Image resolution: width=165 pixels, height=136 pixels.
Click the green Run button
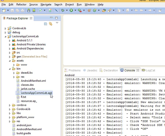[x=71, y=10]
